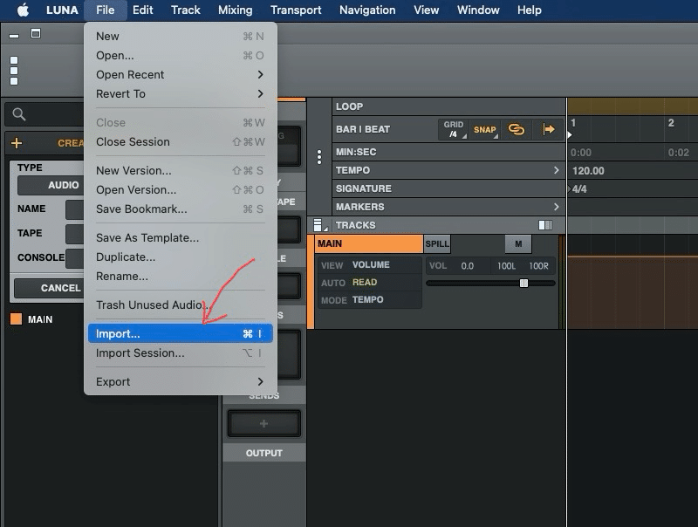This screenshot has width=698, height=527.
Task: Click the window tile icon top-left
Action: click(36, 33)
